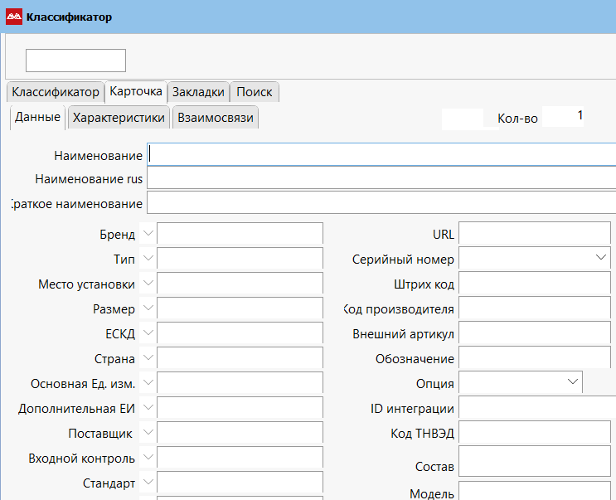Expand the Серийный номер combo box

tap(601, 259)
